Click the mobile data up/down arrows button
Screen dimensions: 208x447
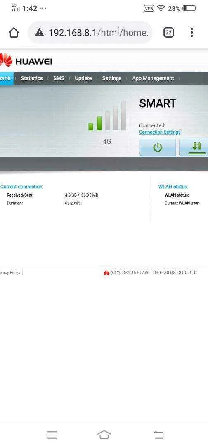pos(194,147)
